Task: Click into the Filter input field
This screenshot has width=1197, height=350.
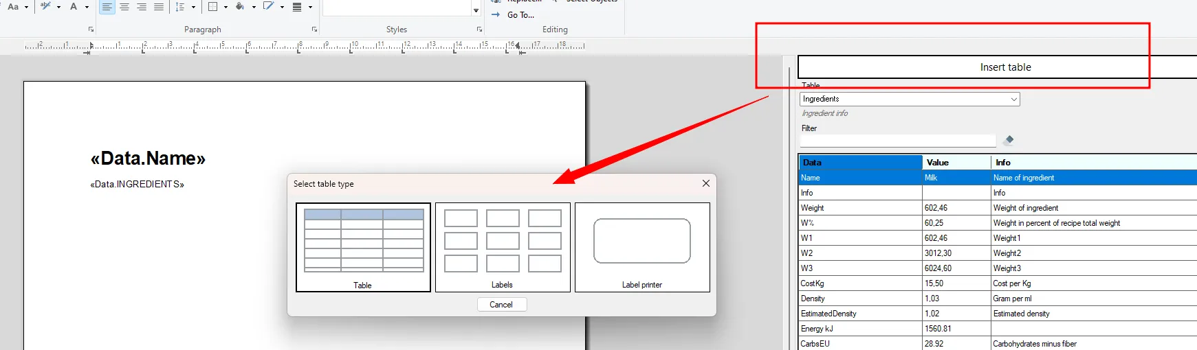Action: click(x=898, y=141)
